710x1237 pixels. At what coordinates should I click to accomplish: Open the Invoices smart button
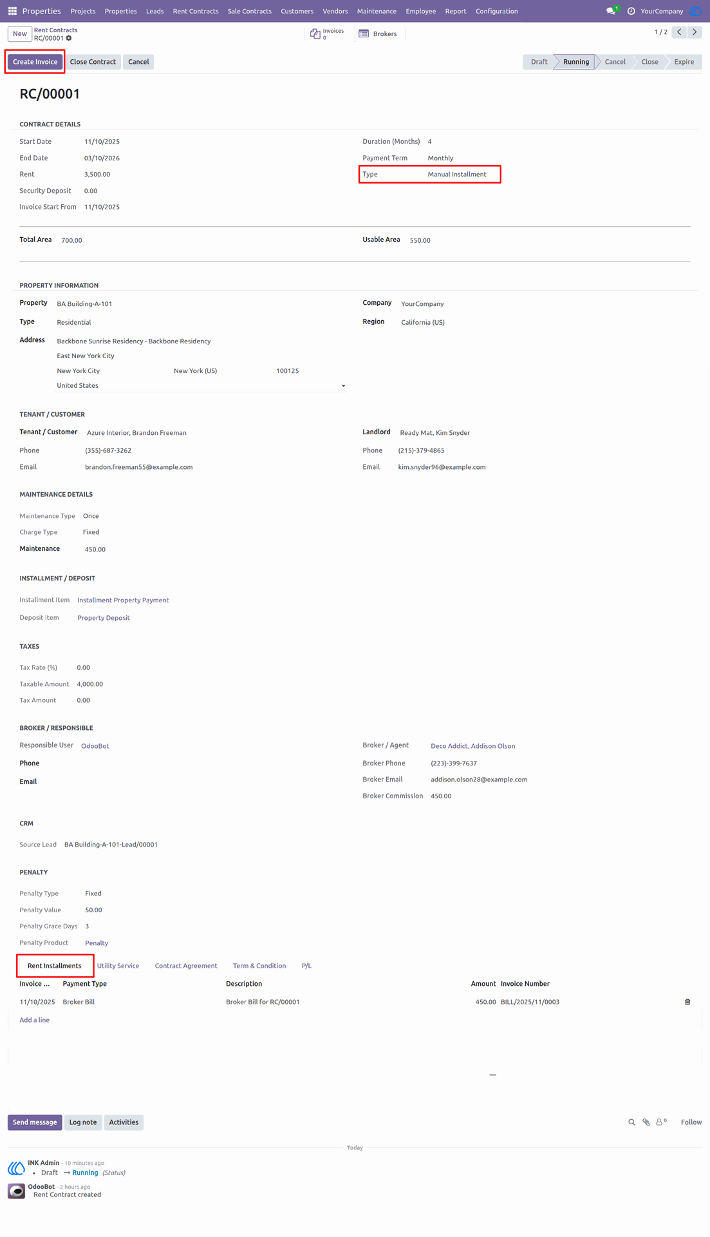[328, 34]
